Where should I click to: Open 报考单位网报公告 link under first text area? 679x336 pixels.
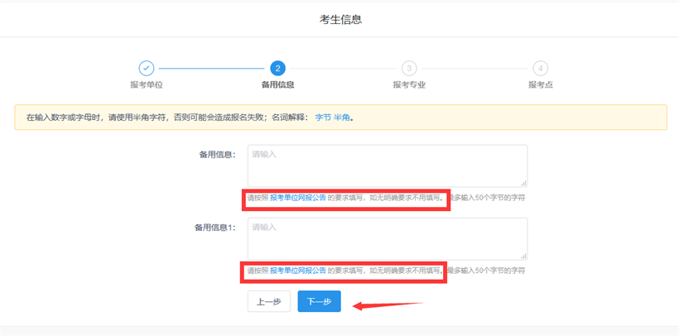click(298, 198)
